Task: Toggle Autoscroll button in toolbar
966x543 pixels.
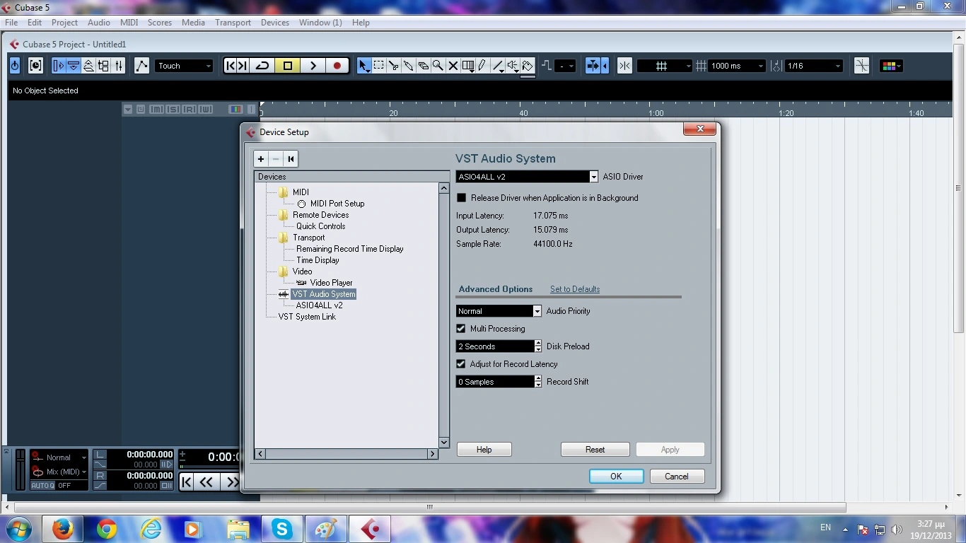Action: 593,66
